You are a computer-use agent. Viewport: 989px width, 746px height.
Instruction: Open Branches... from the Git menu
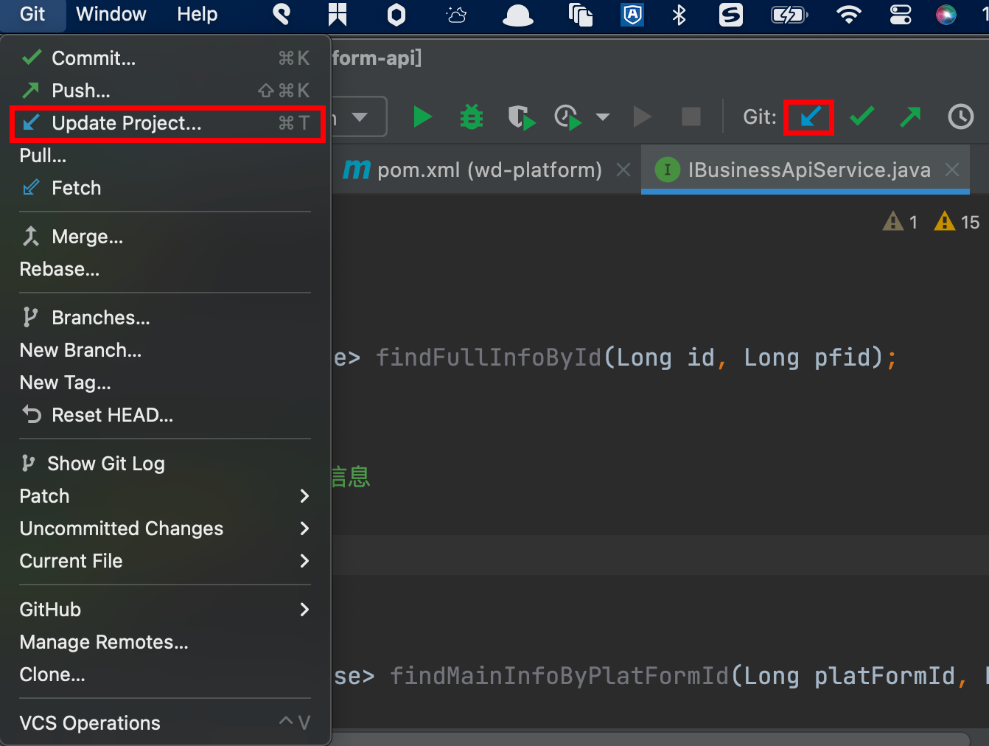coord(166,318)
